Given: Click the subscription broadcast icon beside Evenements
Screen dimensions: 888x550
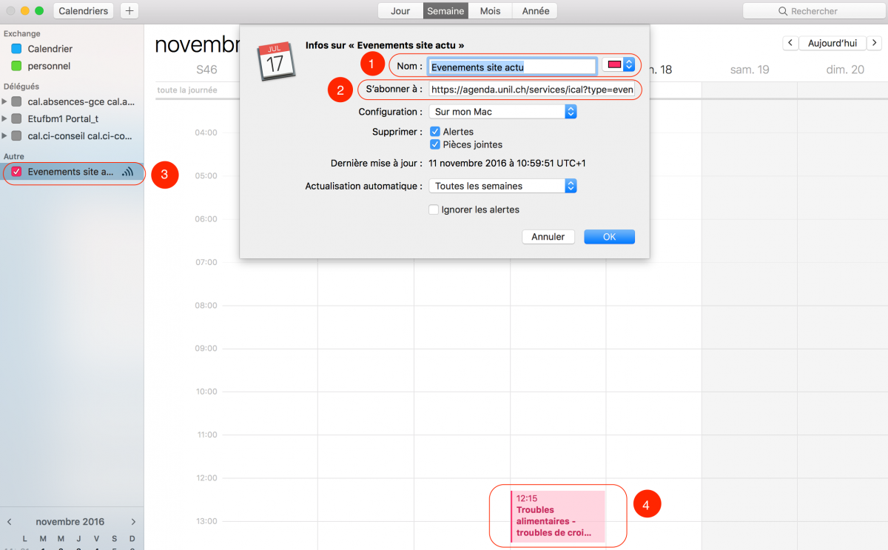Looking at the screenshot, I should point(128,172).
